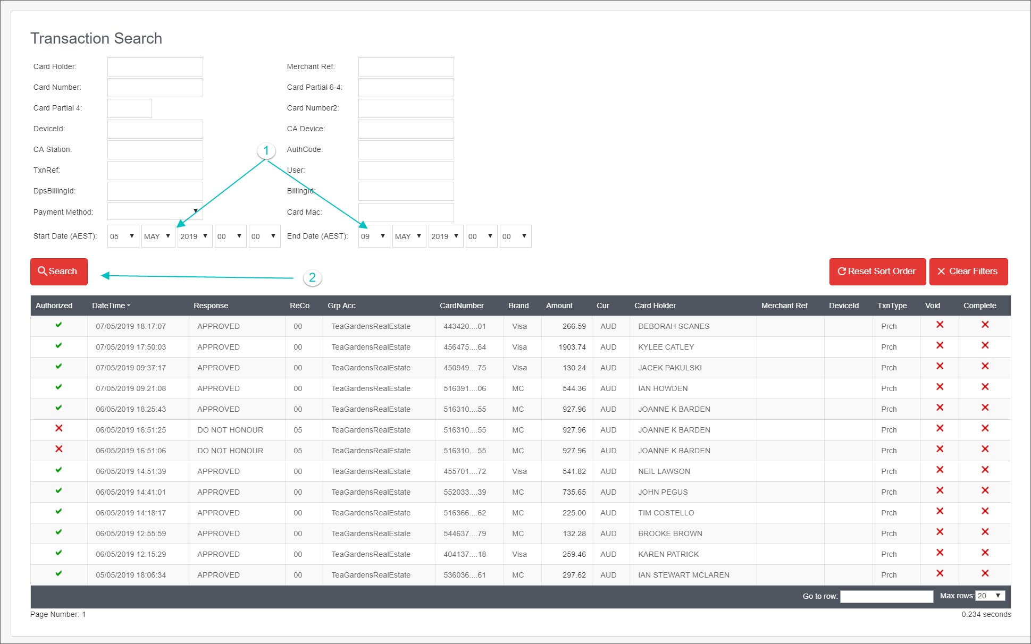Click the Void red X for KAREN PATRICK
This screenshot has width=1031, height=644.
pyautogui.click(x=940, y=553)
